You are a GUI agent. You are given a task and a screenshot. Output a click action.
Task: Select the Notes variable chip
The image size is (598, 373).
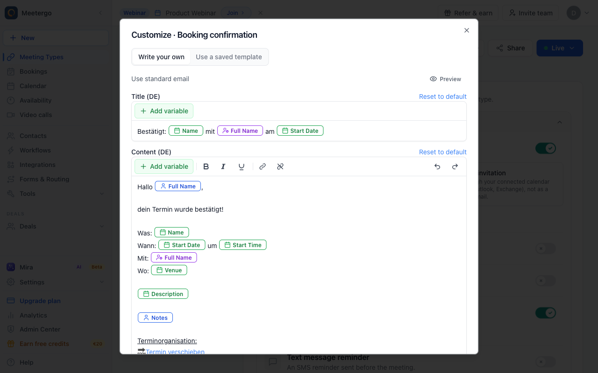155,318
